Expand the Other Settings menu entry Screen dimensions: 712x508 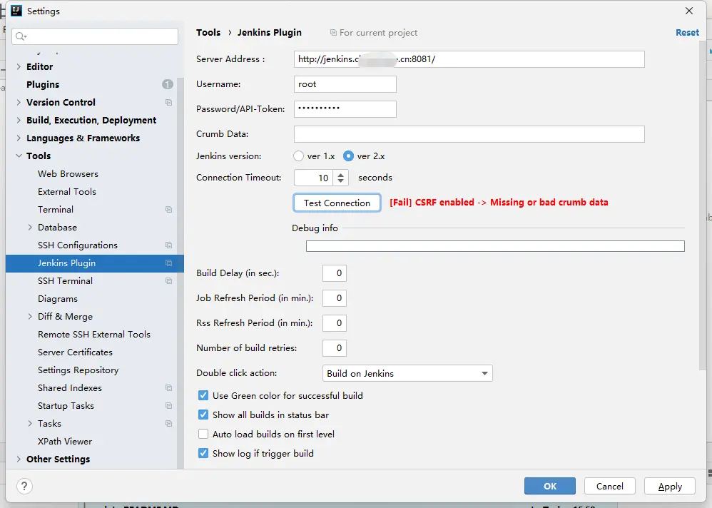coord(19,459)
